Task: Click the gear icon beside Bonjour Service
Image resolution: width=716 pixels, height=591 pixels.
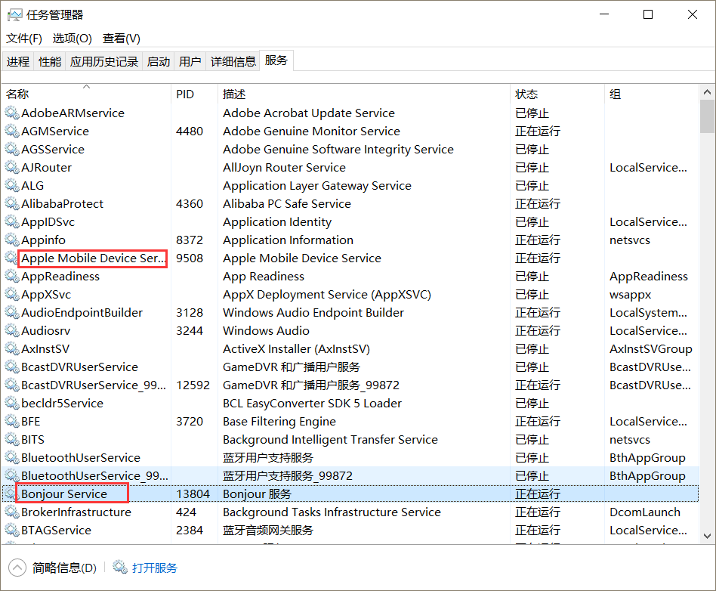Action: [12, 494]
